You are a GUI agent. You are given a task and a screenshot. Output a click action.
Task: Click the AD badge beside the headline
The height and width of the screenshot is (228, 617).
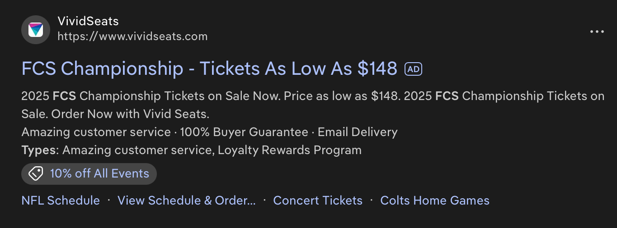[413, 69]
